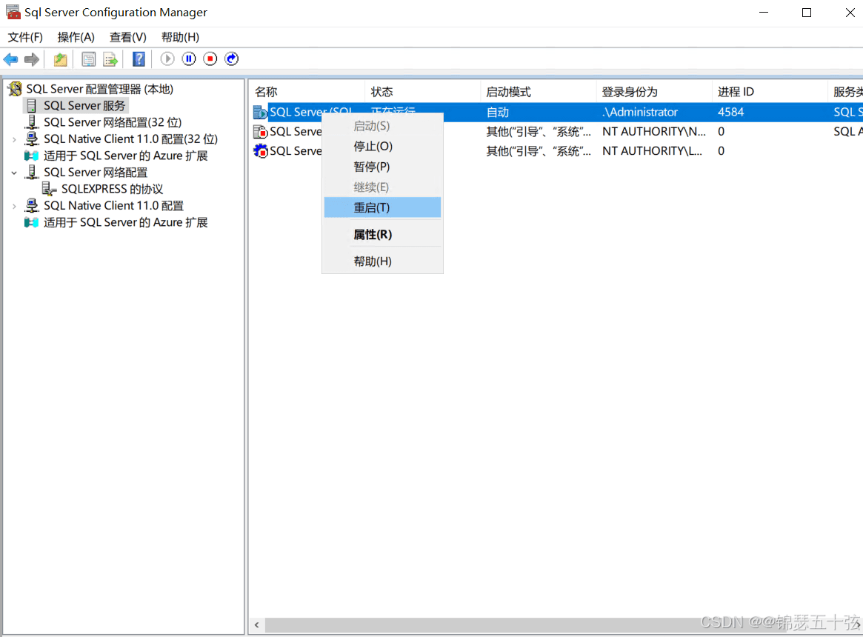This screenshot has width=863, height=637.
Task: Select SQL Server 服务 in the tree
Action: (x=84, y=106)
